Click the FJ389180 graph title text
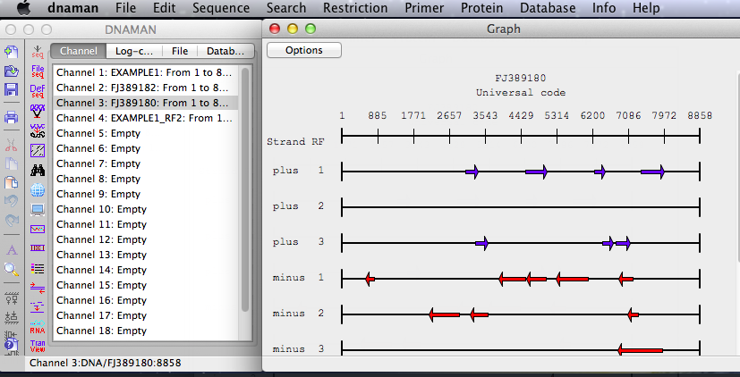The height and width of the screenshot is (377, 740). click(520, 79)
